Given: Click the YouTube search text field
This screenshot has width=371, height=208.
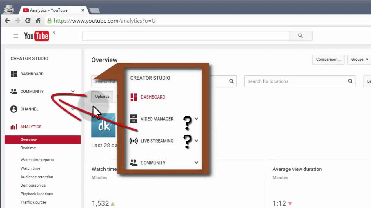Looking at the screenshot, I should [x=186, y=36].
